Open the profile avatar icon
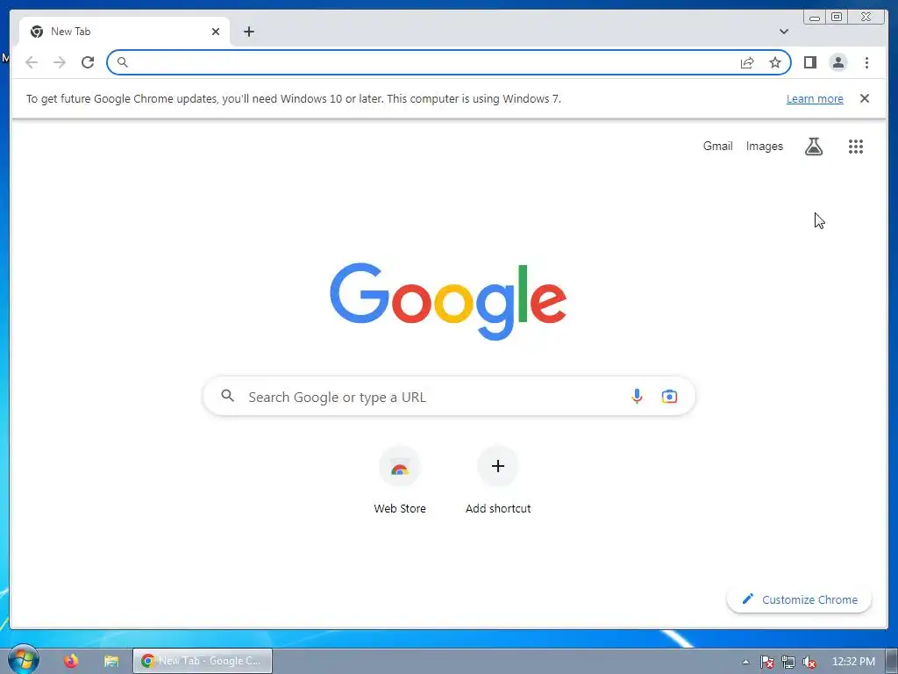This screenshot has height=674, width=898. (837, 62)
